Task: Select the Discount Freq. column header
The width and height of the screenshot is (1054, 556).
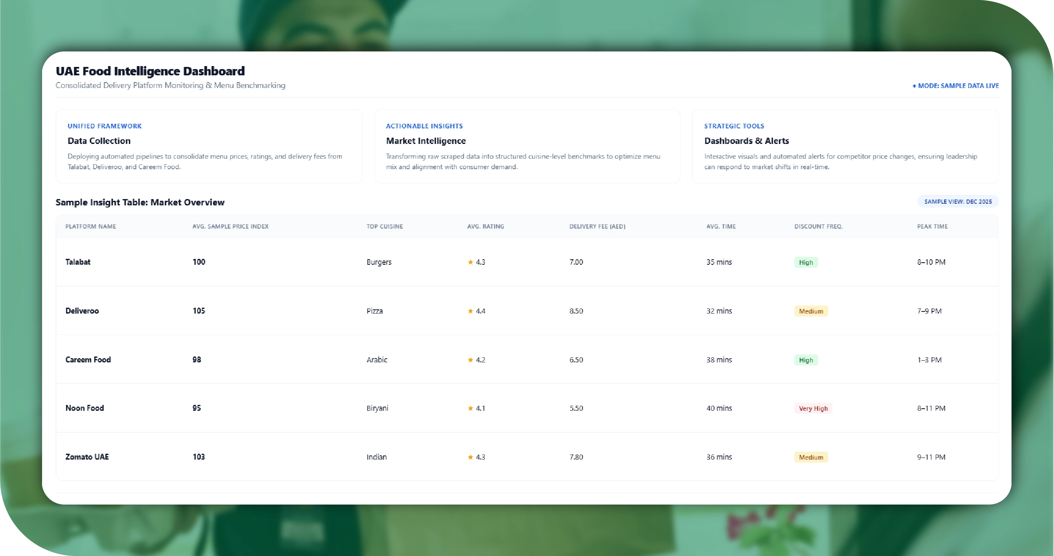Action: click(x=818, y=226)
